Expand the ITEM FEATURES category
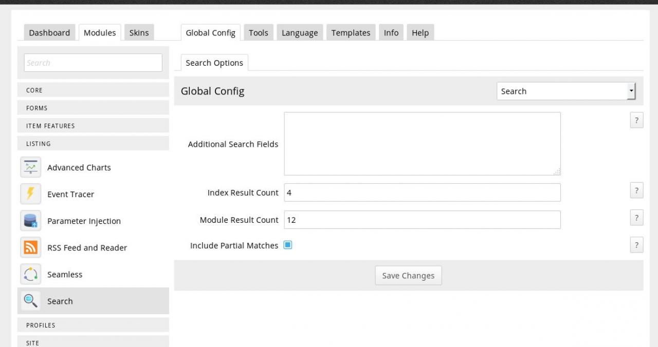 coord(93,126)
